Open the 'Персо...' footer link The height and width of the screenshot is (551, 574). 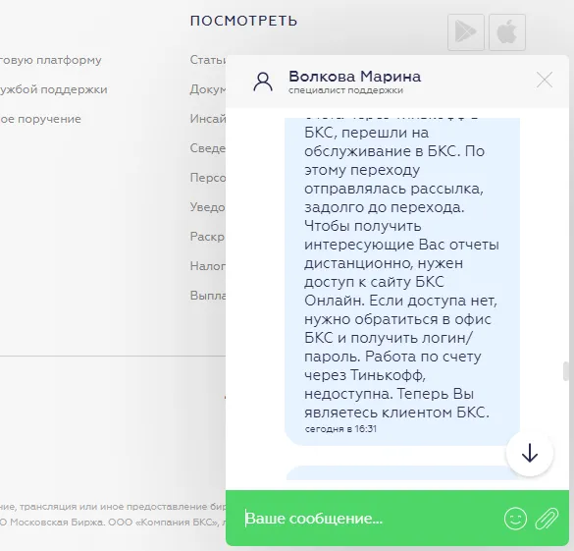click(x=208, y=178)
